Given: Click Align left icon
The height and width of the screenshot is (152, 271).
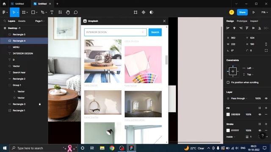Looking at the screenshot, I should point(228,28).
